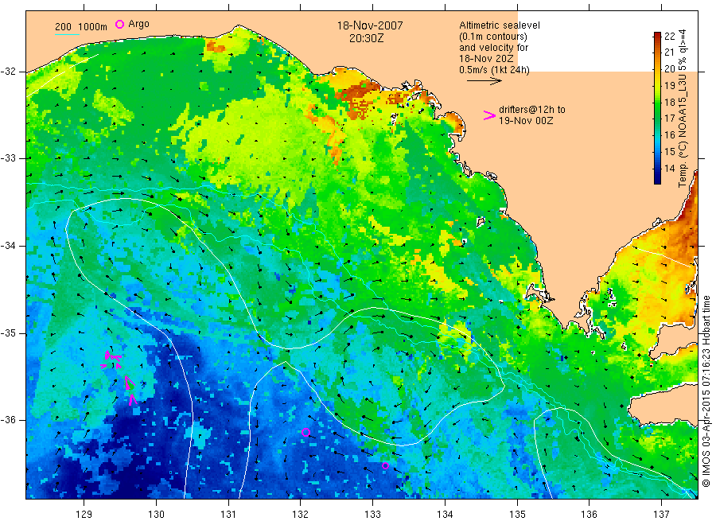Image resolution: width=716 pixels, height=525 pixels.
Task: Click the Argo legend circle marker
Action: [x=119, y=24]
